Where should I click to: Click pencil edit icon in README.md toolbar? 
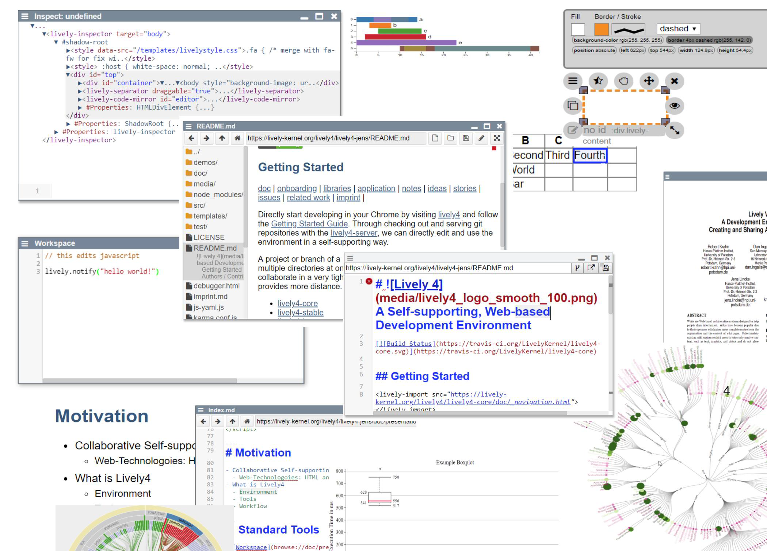[481, 138]
